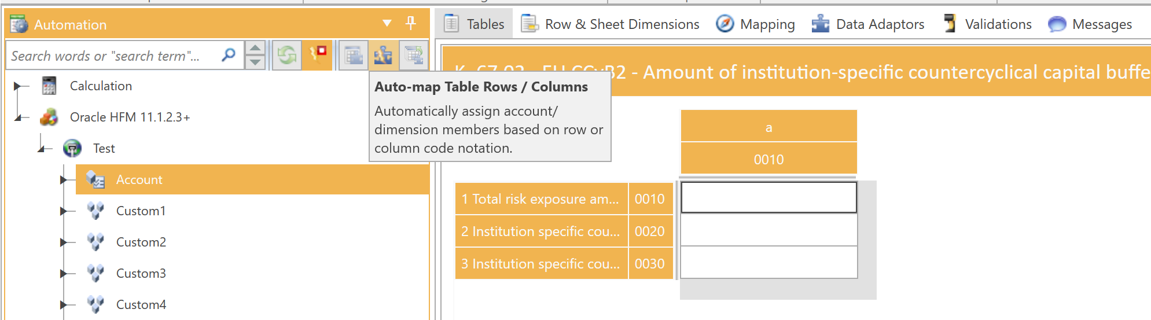1151x320 pixels.
Task: Open the Automation panel dropdown arrow
Action: [x=387, y=24]
